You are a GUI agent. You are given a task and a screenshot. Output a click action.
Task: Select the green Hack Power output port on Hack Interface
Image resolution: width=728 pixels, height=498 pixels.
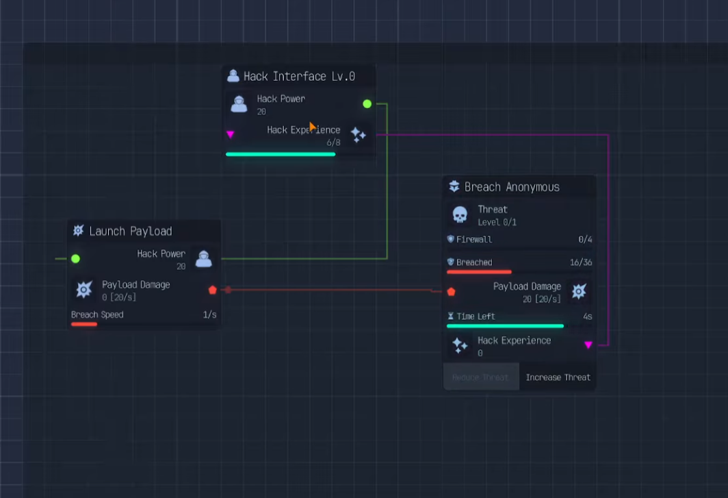click(367, 104)
